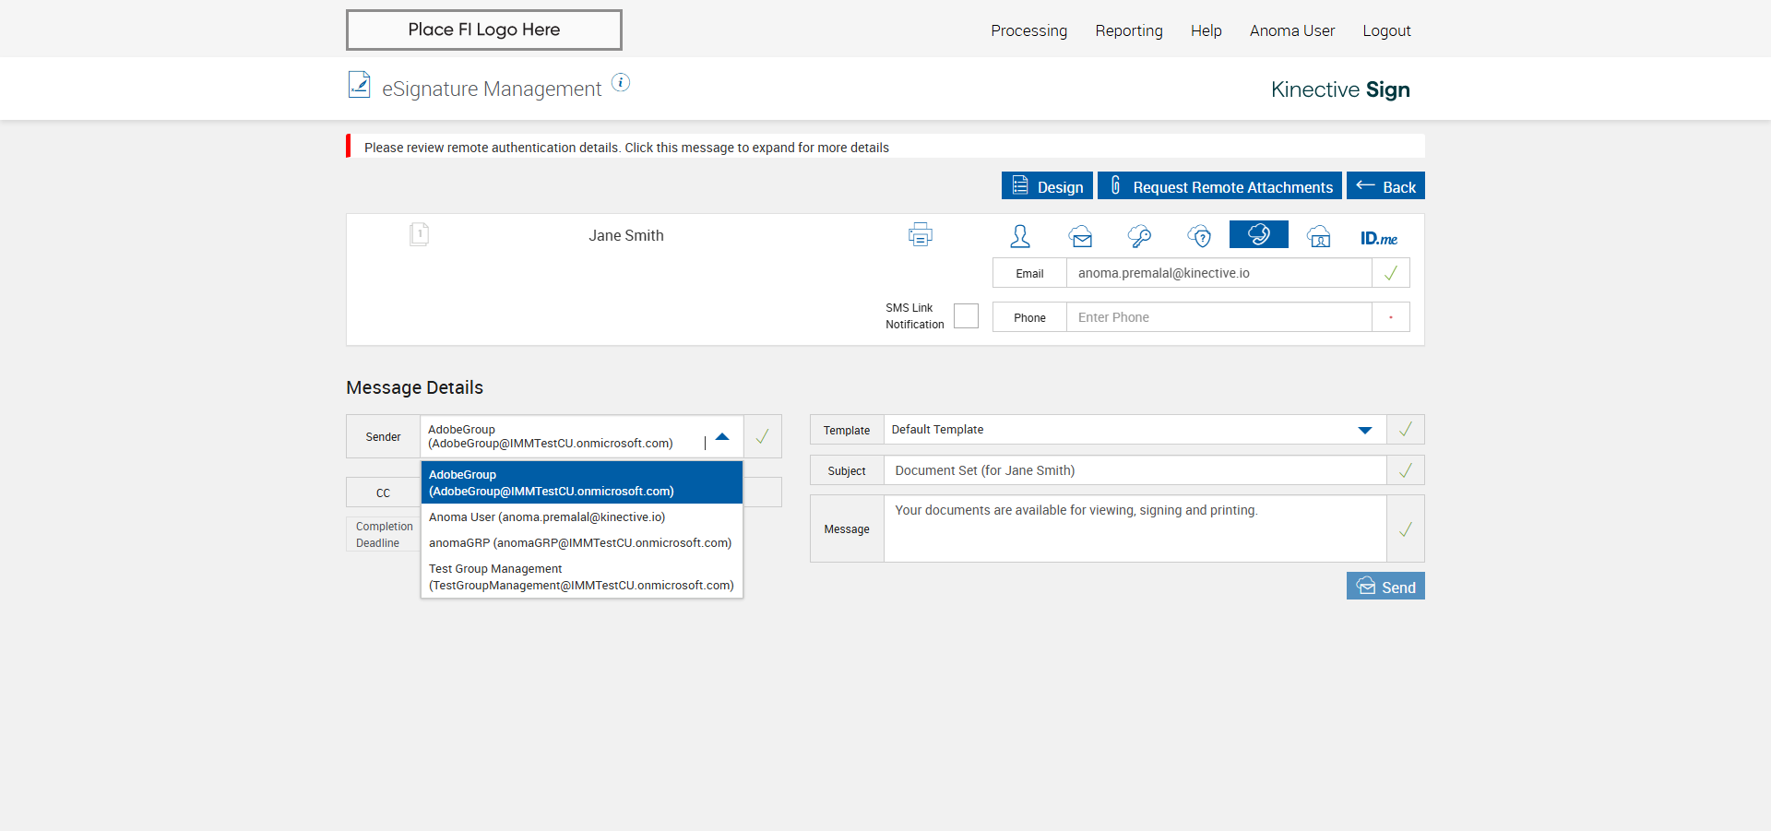Open the Processing menu
The height and width of the screenshot is (831, 1771).
(x=1028, y=30)
